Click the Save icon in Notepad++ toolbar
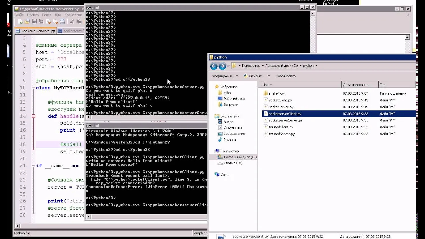The height and width of the screenshot is (239, 425). 34,22
